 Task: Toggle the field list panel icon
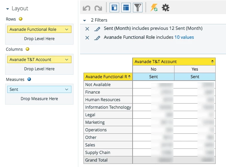[x=126, y=8]
